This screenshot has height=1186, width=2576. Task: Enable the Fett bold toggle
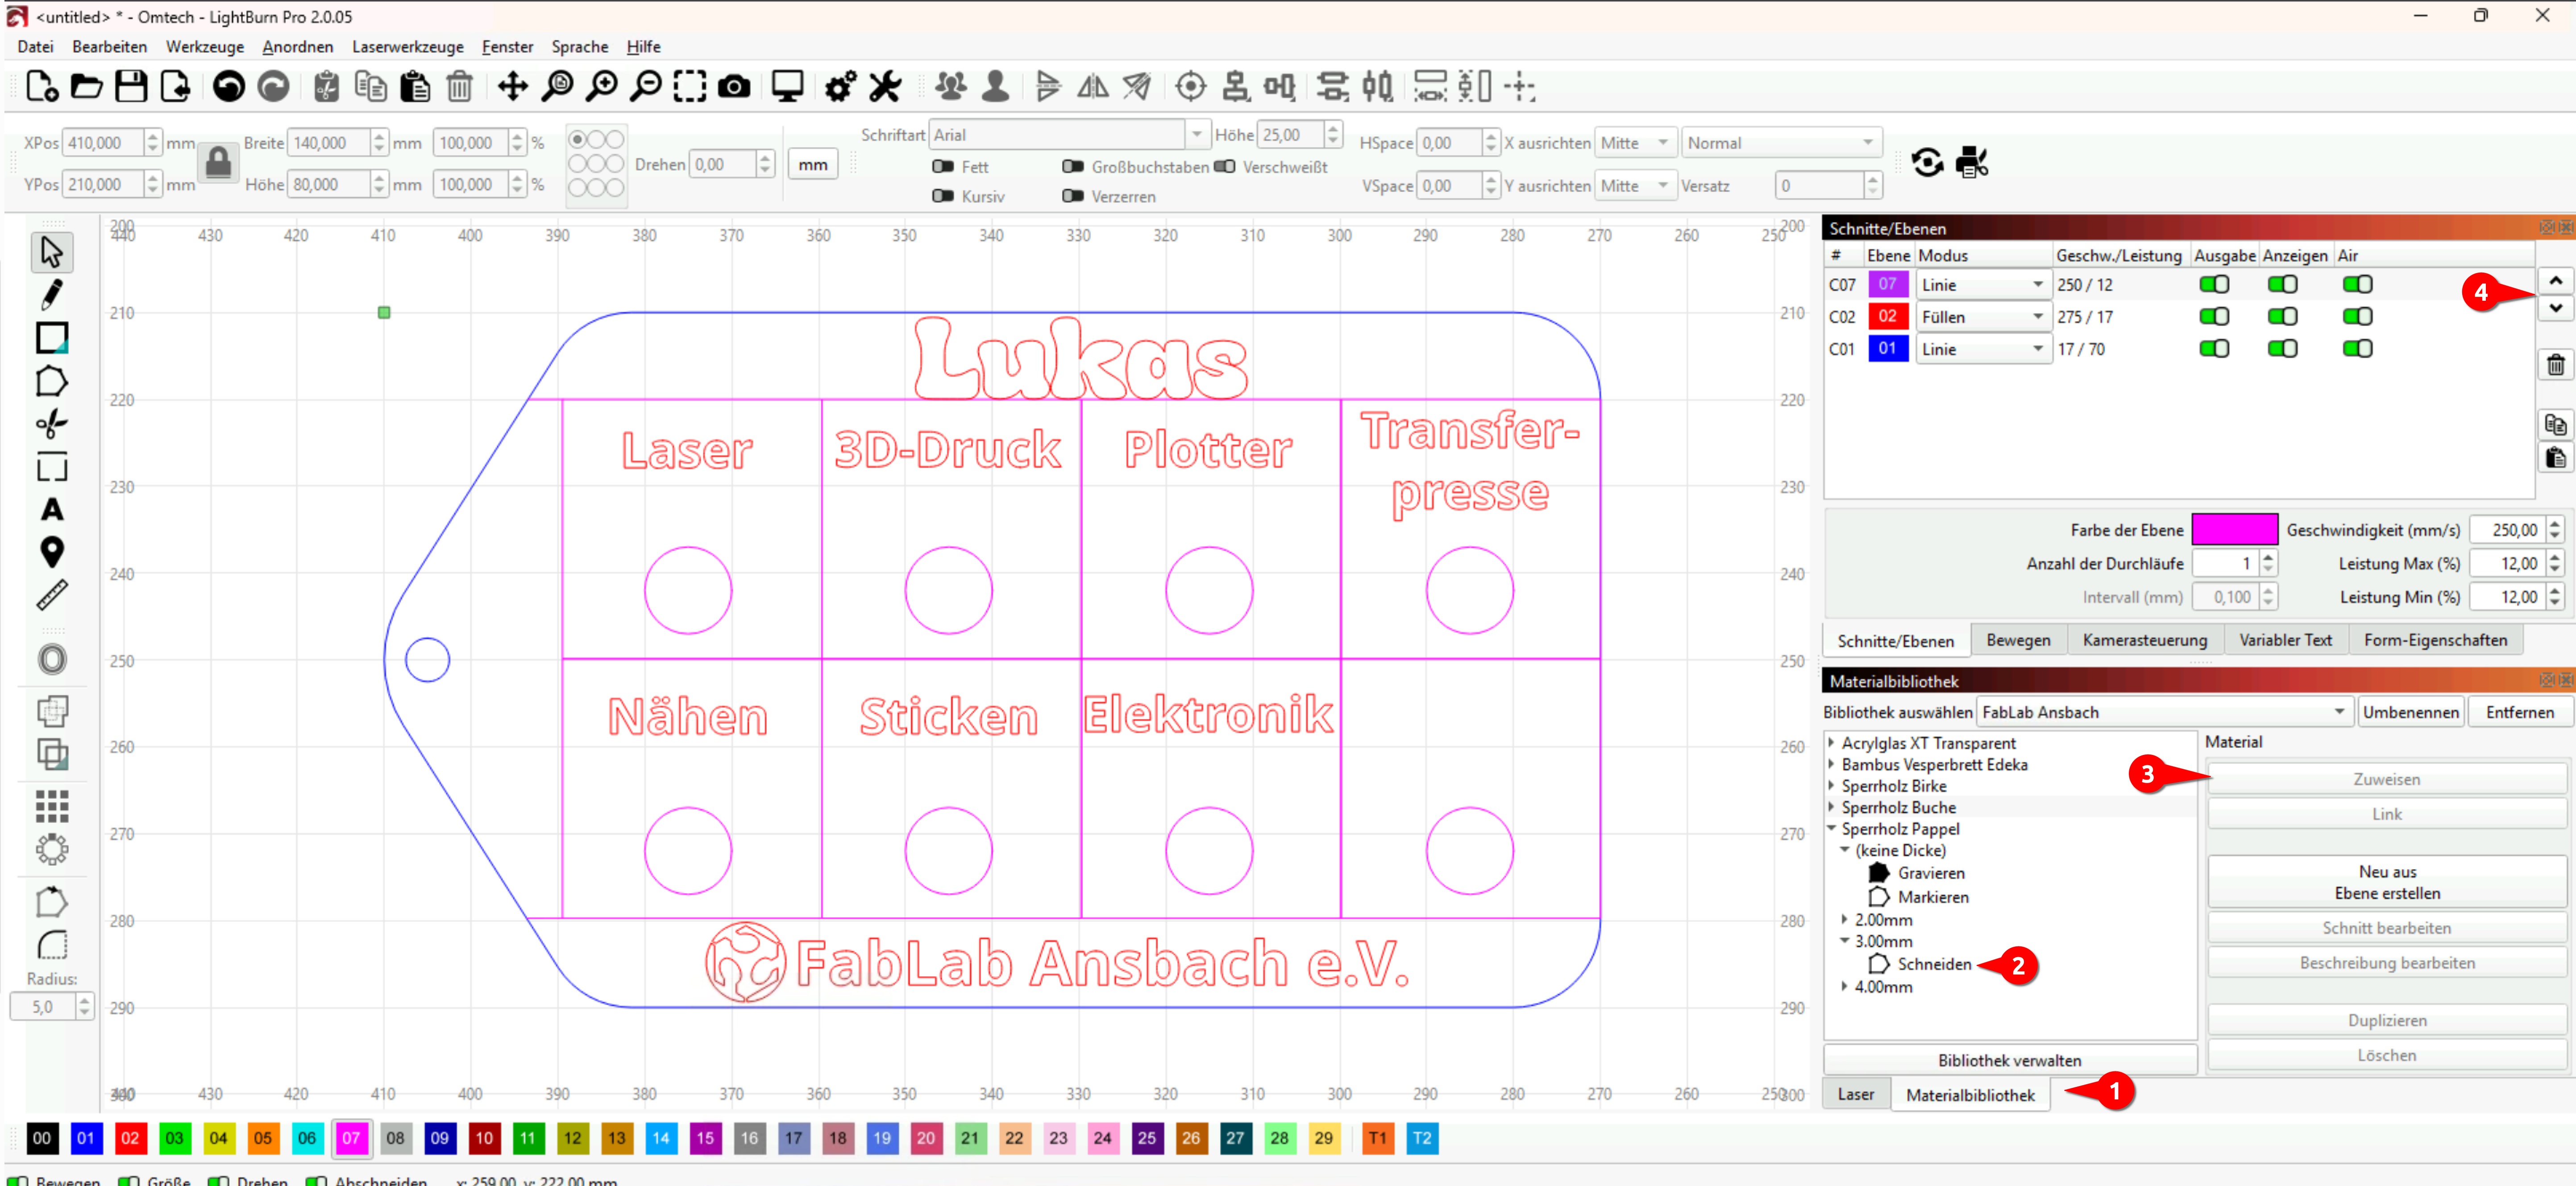(x=942, y=167)
